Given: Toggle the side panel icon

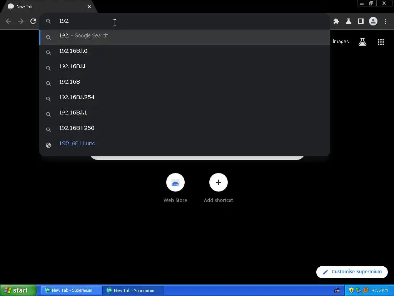Looking at the screenshot, I should (x=361, y=21).
